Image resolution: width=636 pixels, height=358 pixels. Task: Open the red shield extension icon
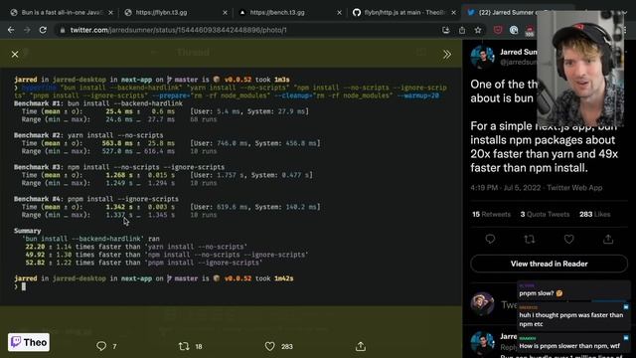coord(498,30)
